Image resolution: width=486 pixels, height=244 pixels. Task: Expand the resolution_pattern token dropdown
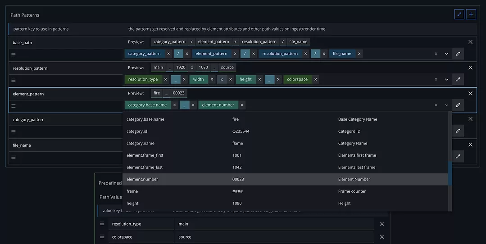tap(446, 79)
